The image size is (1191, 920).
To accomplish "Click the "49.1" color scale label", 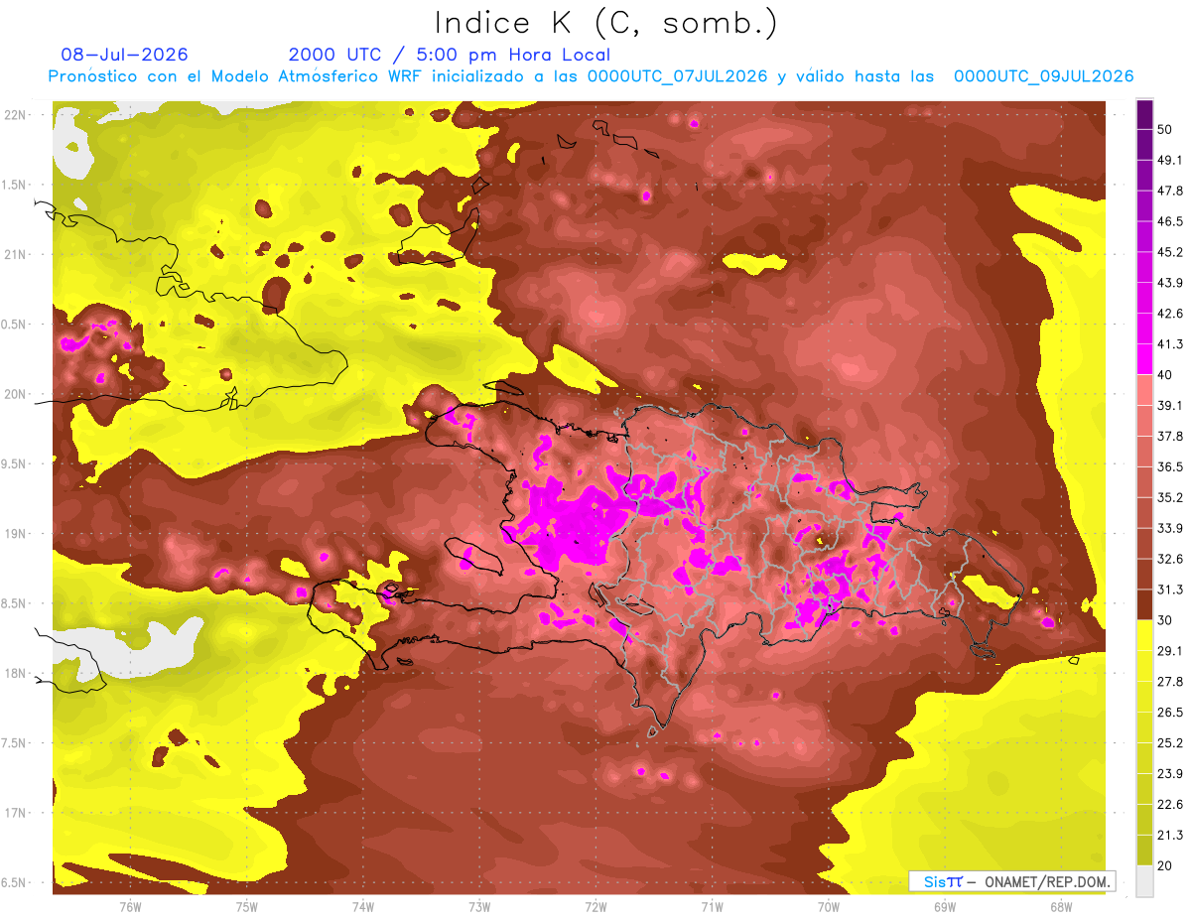I will (x=1170, y=160).
